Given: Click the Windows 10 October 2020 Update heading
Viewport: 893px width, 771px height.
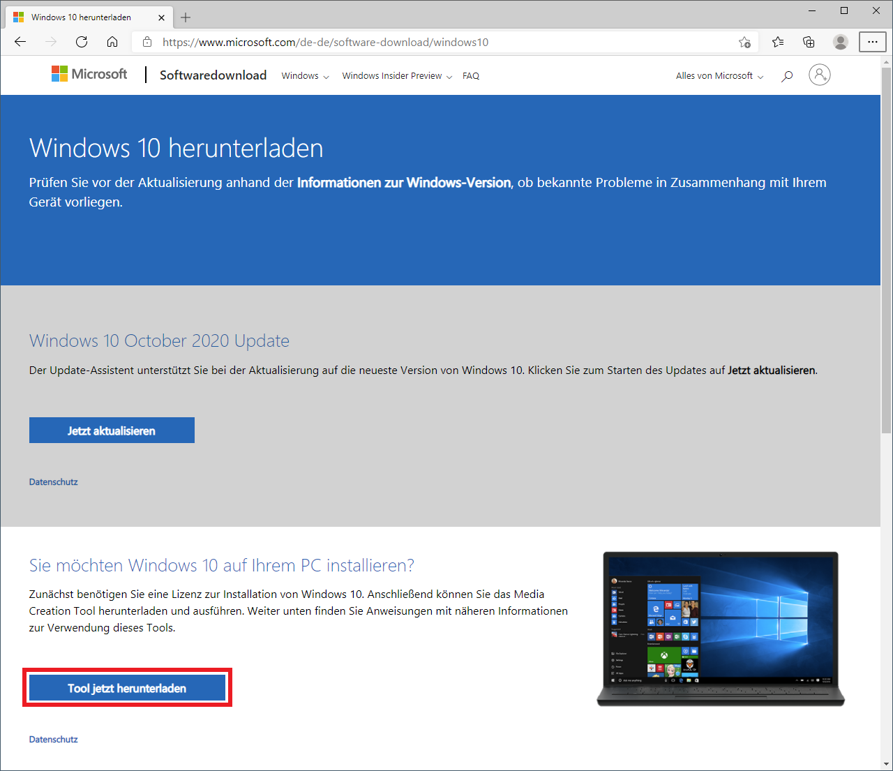Looking at the screenshot, I should [159, 340].
